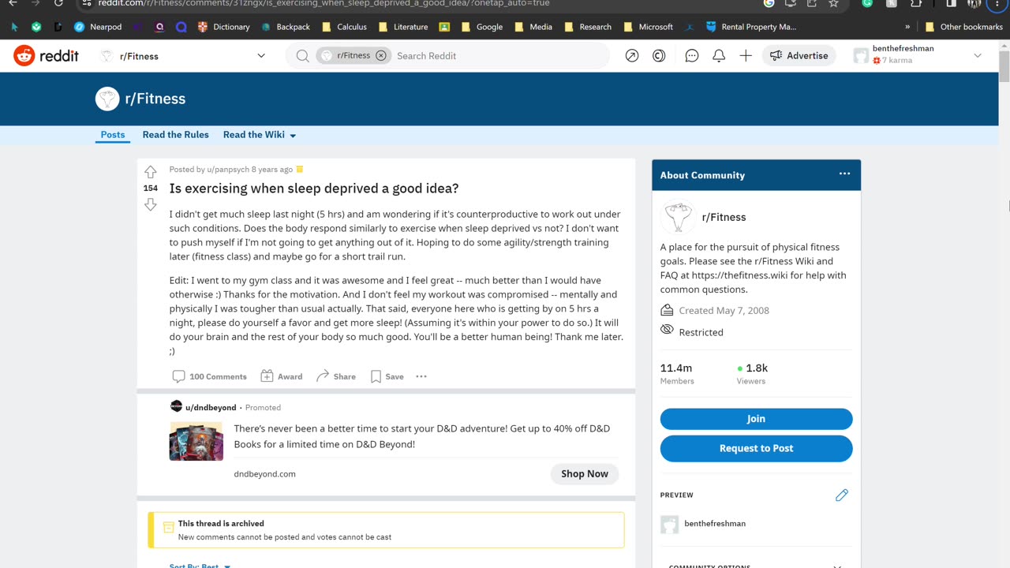
Task: Open the u/panpsych author profile link
Action: point(228,170)
